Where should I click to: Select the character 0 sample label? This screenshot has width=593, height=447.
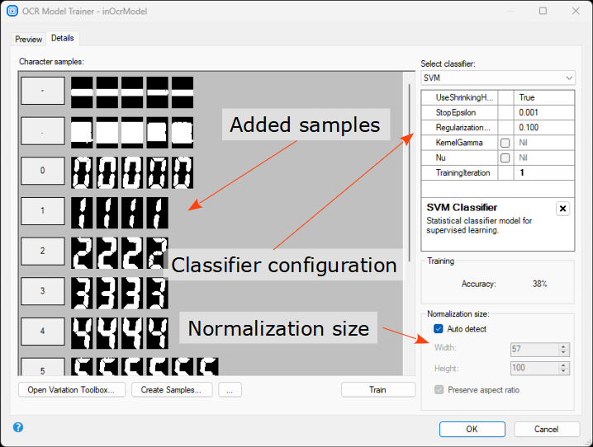42,172
